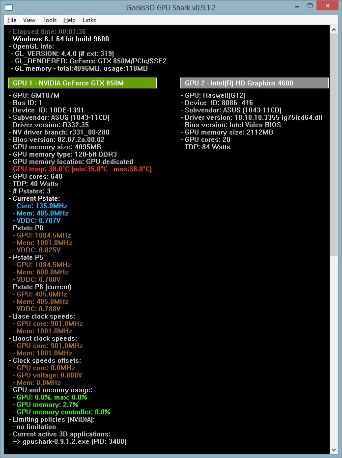Open the File menu

tap(12, 20)
